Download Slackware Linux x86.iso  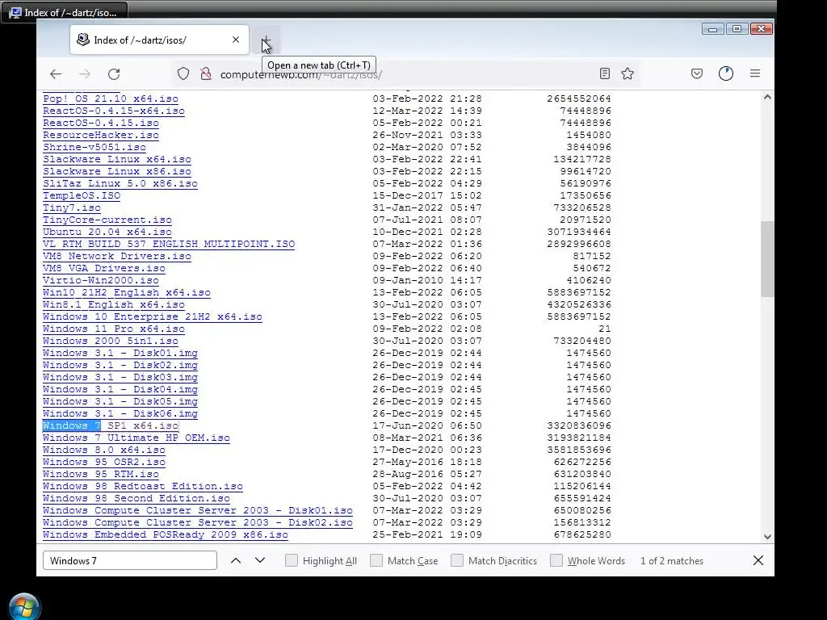click(x=117, y=171)
